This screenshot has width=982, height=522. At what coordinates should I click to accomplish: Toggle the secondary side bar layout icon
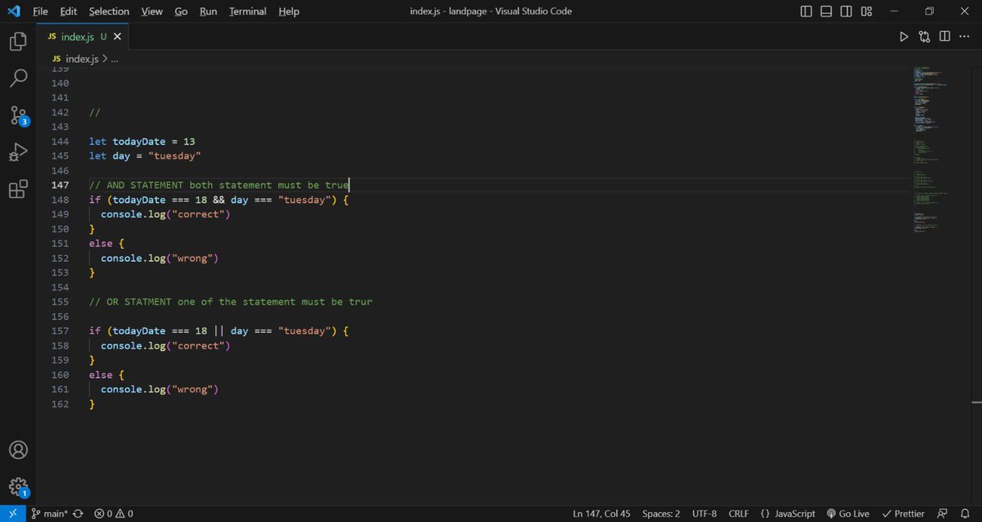pos(846,11)
